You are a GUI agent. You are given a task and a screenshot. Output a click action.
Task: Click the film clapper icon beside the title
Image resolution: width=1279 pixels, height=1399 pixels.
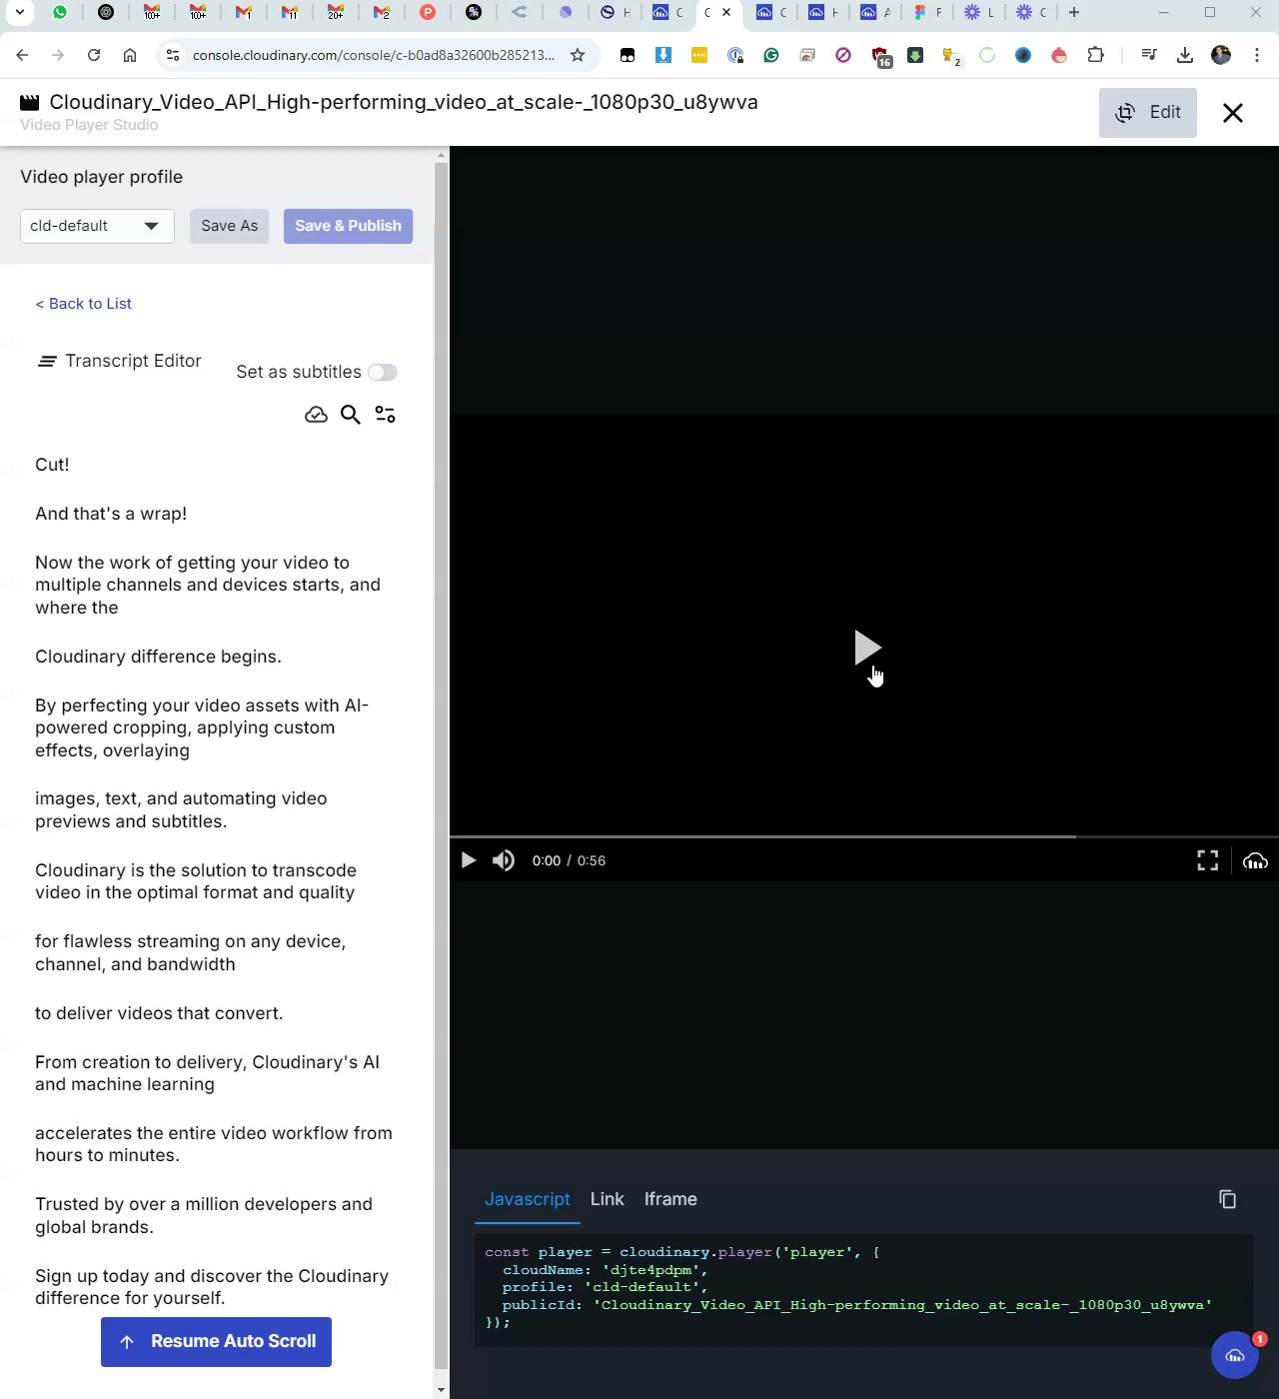tap(30, 102)
